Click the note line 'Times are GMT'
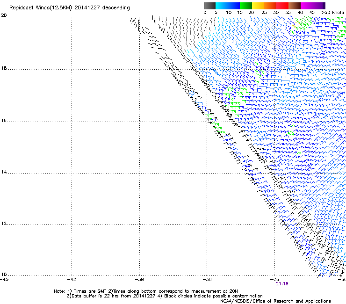 tap(90, 291)
